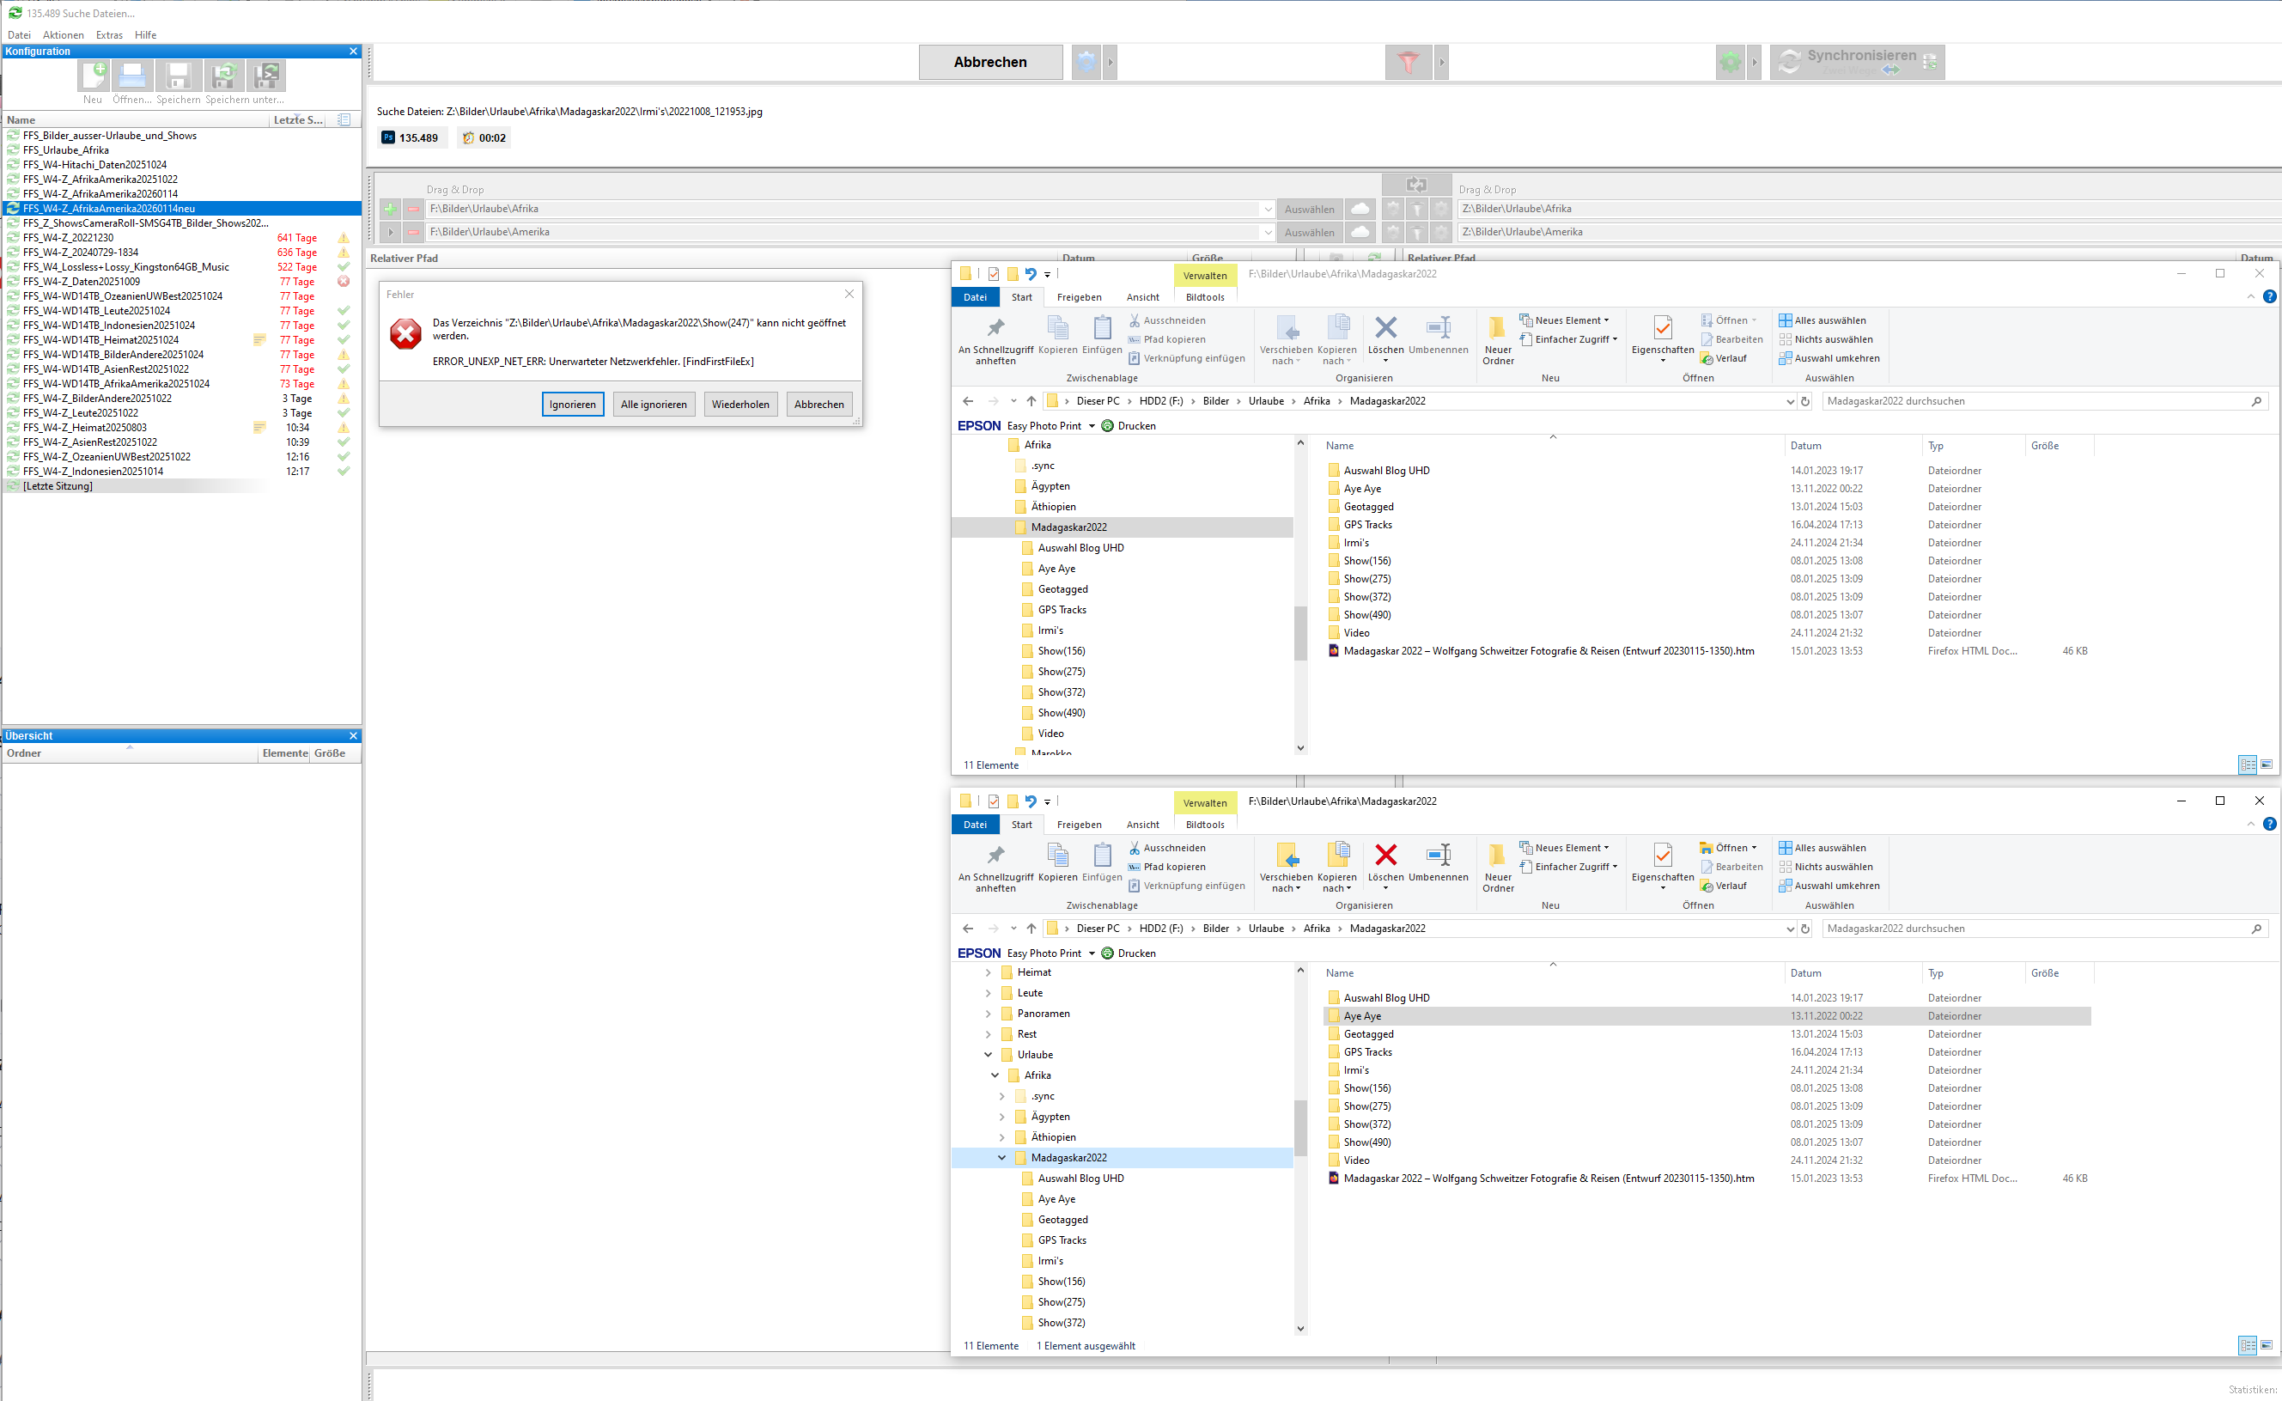Collapse Urlaube in lower Explorer tree
This screenshot has height=1401, width=2282.
(988, 1055)
